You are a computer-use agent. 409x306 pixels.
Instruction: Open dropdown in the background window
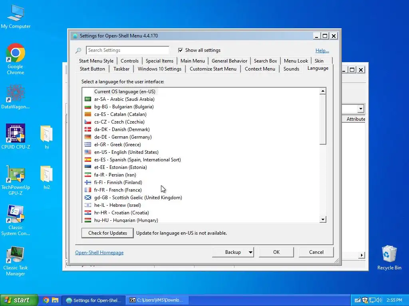pyautogui.click(x=361, y=109)
